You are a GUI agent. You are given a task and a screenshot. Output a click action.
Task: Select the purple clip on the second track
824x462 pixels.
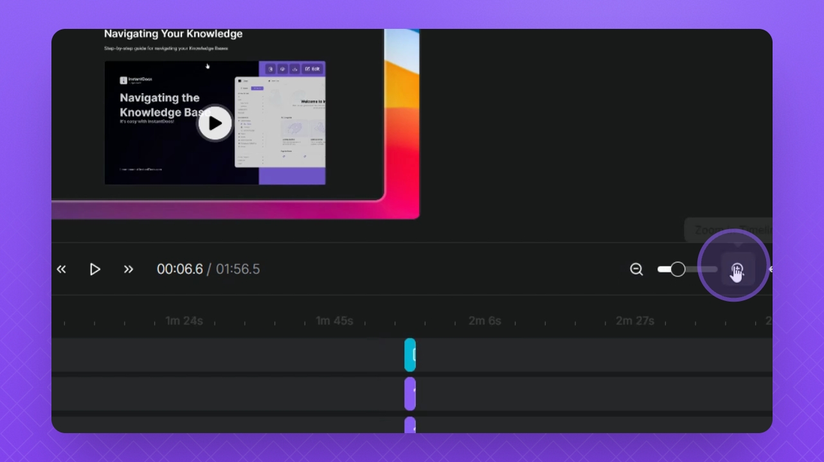click(410, 393)
